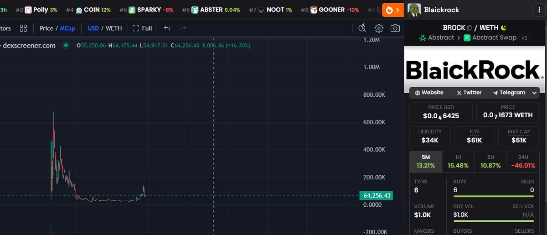
Task: Click current price label 64,256.43 on axis
Action: (x=376, y=195)
